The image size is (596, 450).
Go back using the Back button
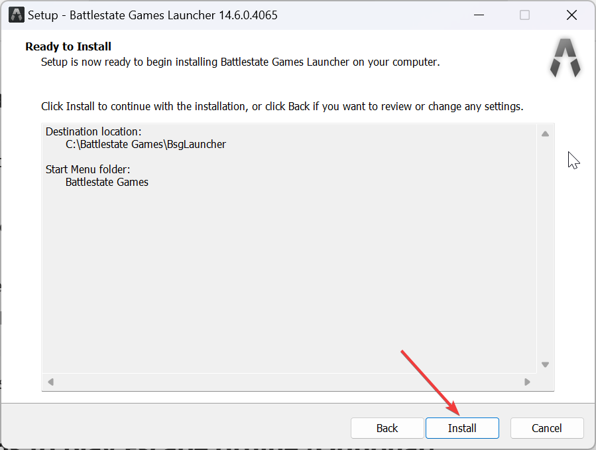click(x=387, y=428)
